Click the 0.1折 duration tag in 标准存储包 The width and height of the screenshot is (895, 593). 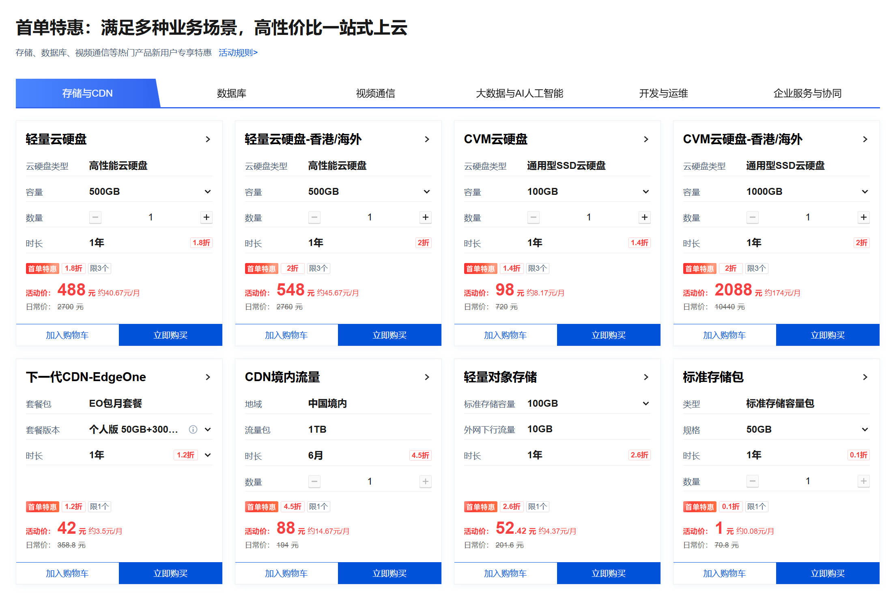(858, 455)
